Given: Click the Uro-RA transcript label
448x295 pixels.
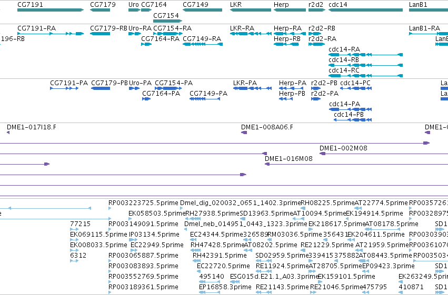Looking at the screenshot, I should (140, 28).
